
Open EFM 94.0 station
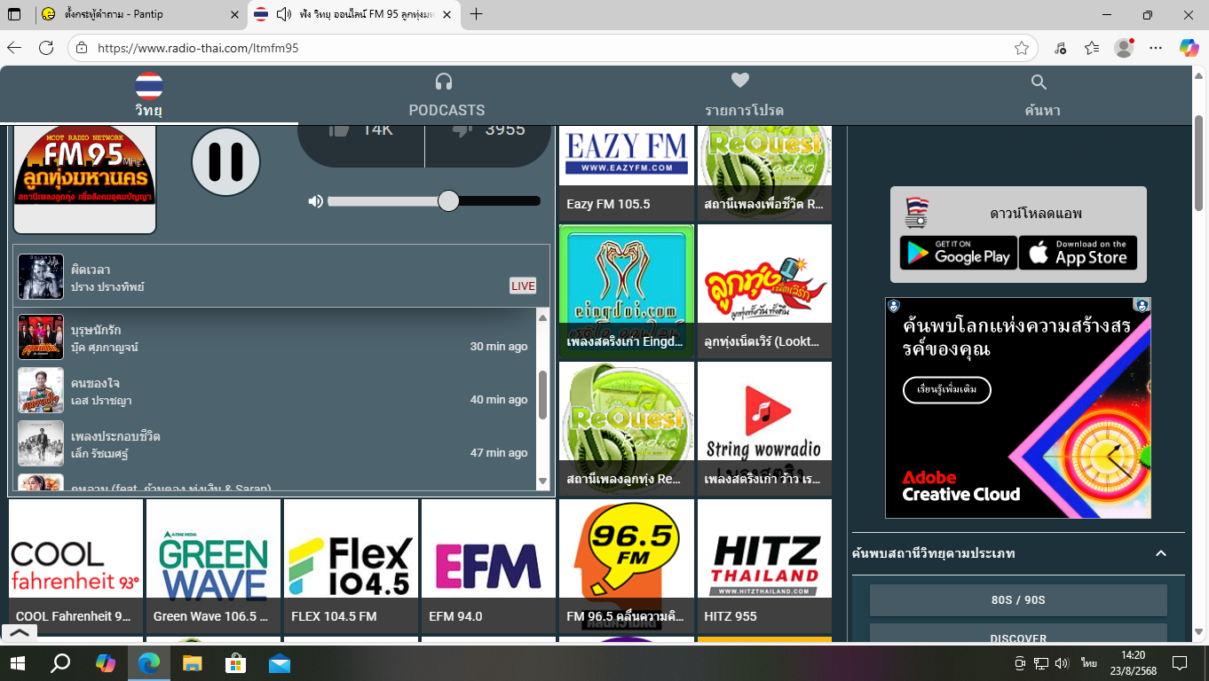pos(488,566)
